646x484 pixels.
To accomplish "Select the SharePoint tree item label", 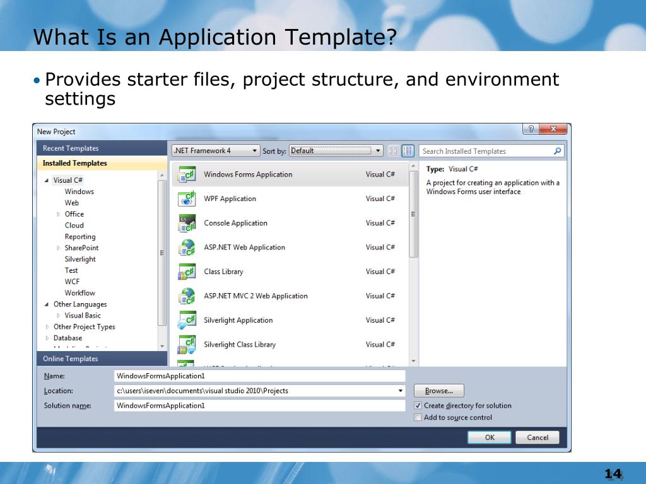I will tap(81, 248).
